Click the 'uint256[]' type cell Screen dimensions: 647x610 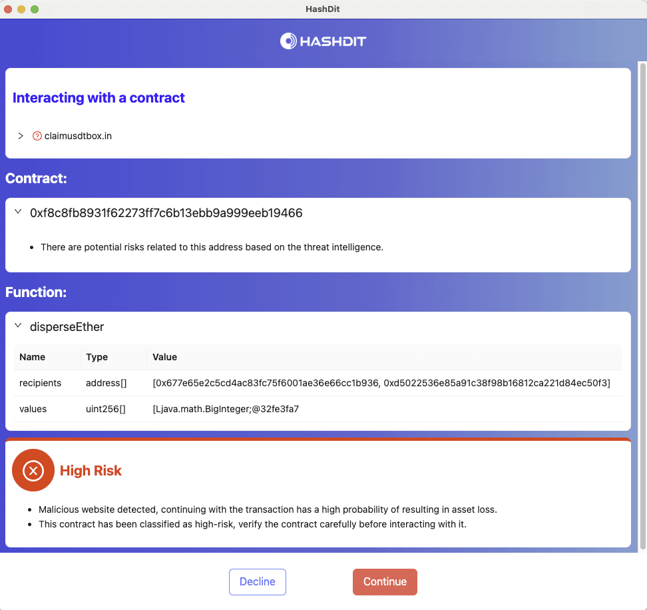coord(106,409)
